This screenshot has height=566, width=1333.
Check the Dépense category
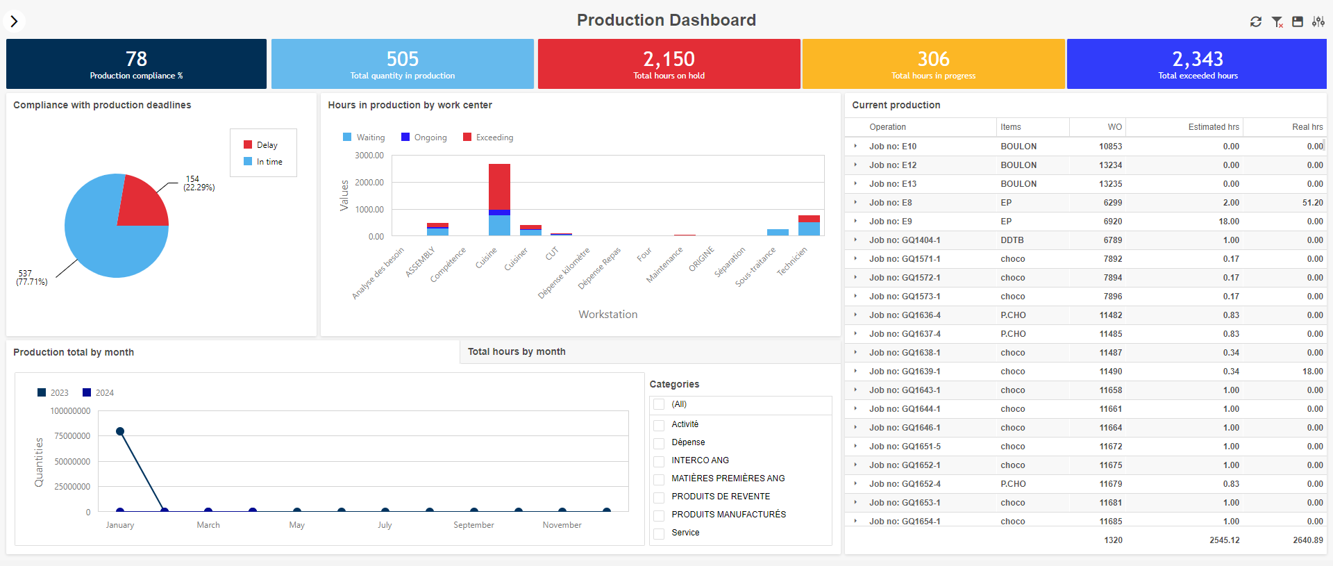tap(659, 442)
